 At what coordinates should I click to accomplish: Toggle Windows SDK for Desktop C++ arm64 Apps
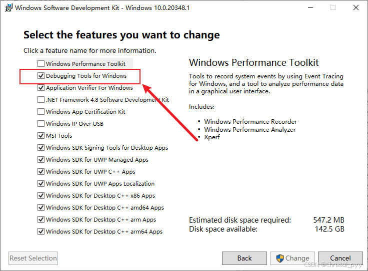(x=41, y=232)
